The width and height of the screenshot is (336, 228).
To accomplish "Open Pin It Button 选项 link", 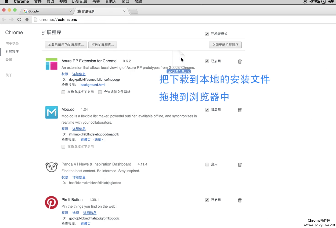I will pyautogui.click(x=76, y=213).
